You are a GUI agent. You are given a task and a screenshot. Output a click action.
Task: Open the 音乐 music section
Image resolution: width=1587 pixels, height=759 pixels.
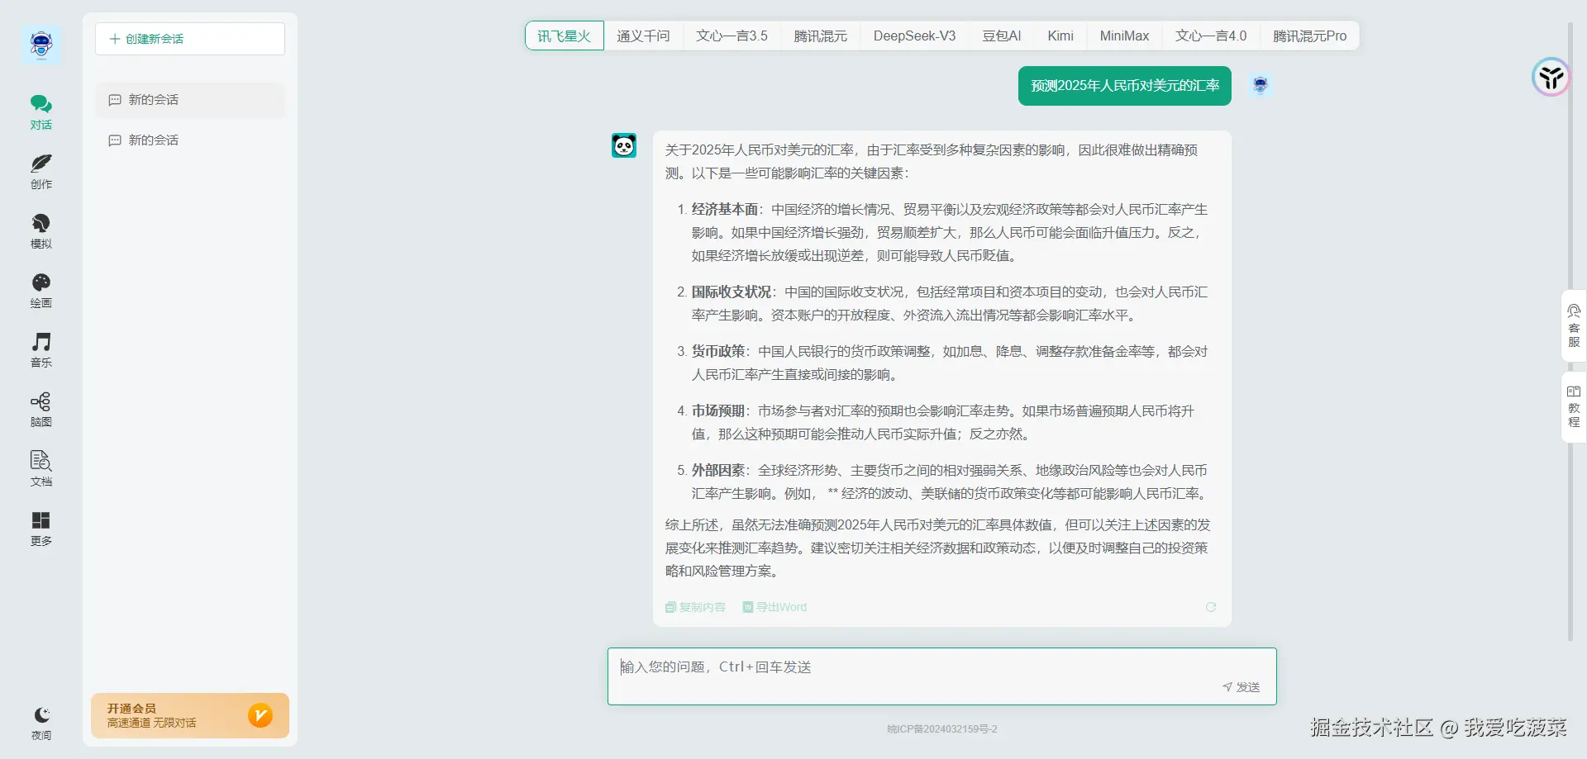coord(41,350)
